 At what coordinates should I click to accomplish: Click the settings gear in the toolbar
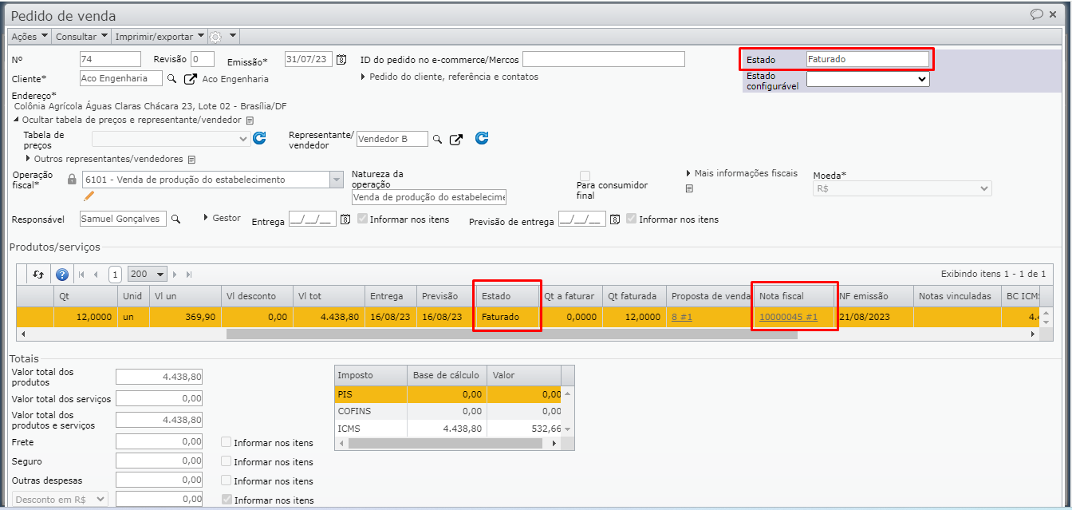pyautogui.click(x=215, y=37)
